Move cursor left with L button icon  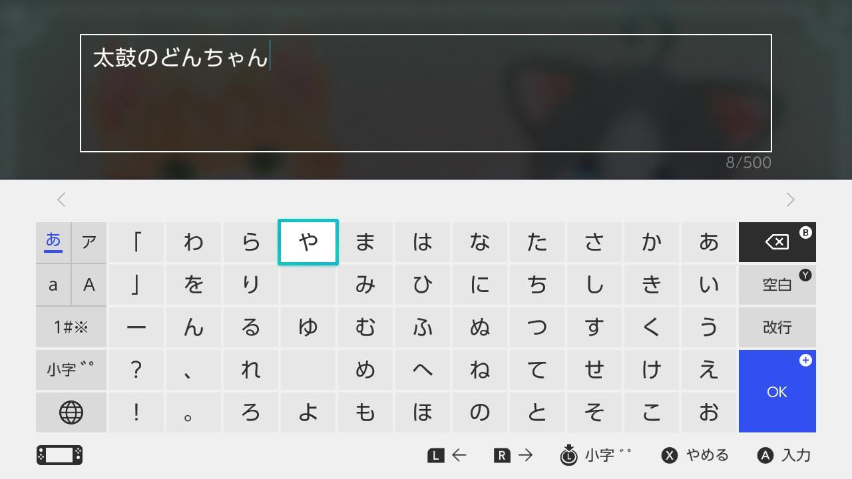click(x=436, y=456)
